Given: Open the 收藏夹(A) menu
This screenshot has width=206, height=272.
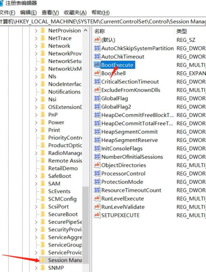Looking at the screenshot, I should coord(75,12).
